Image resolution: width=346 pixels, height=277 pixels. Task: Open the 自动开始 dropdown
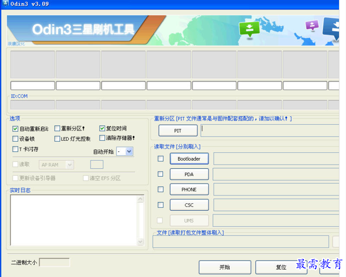129,151
